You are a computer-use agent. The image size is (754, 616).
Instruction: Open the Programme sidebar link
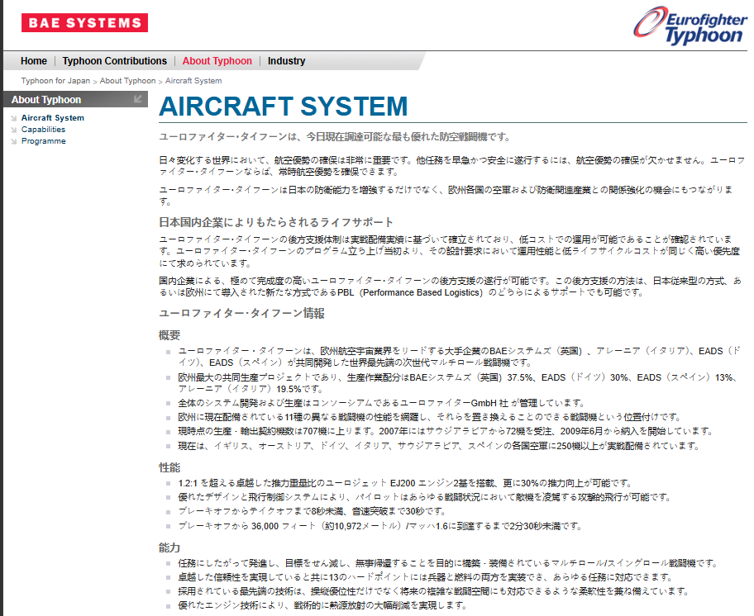[x=43, y=140]
